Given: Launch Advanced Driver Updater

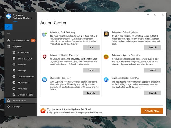Looking at the screenshot, I should [153, 47].
